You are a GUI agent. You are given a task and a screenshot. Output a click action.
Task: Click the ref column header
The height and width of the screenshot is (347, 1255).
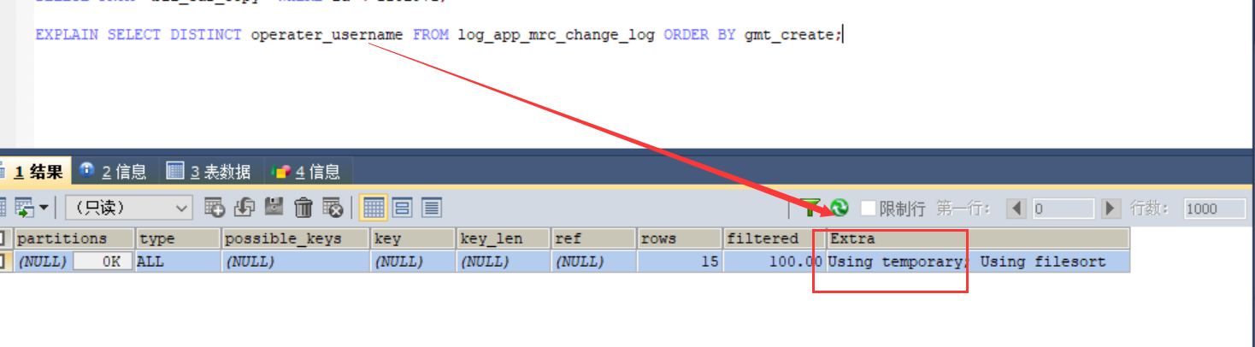click(x=593, y=238)
